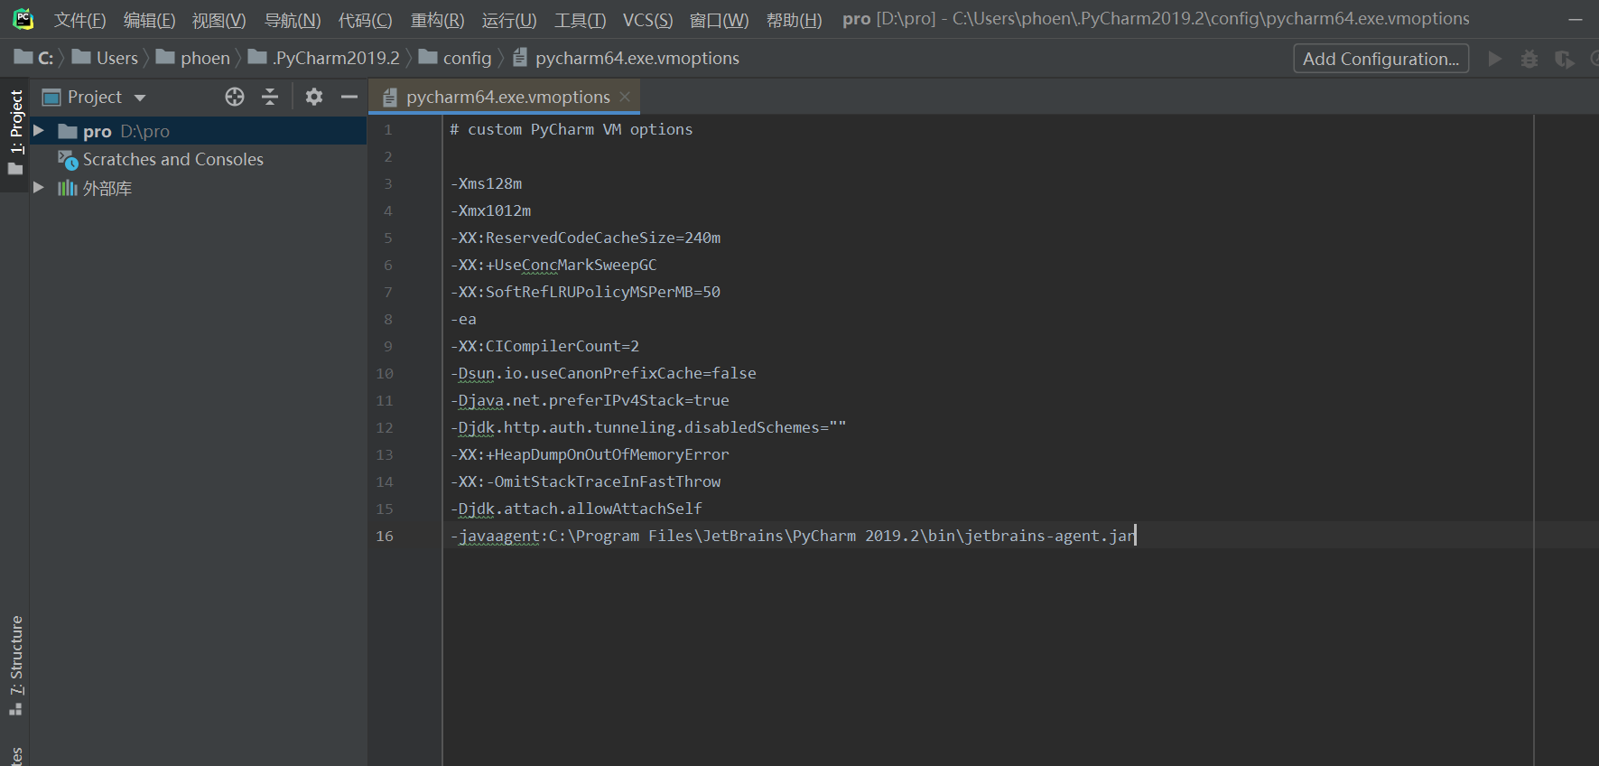Click the Collapse All icon in Project panel
Image resolution: width=1599 pixels, height=766 pixels.
click(x=270, y=97)
